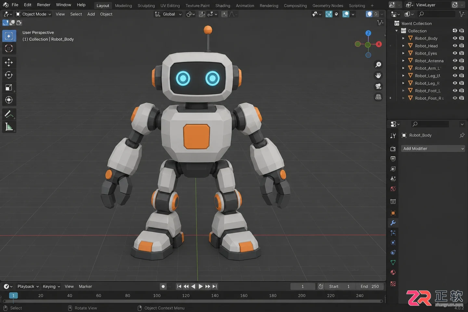Switch to Geometry Nodes workspace tab
This screenshot has height=312, width=468.
coord(328,6)
